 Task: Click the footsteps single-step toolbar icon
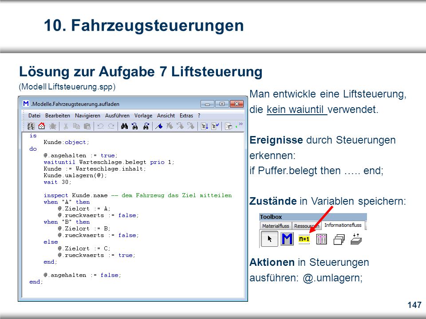(x=31, y=126)
